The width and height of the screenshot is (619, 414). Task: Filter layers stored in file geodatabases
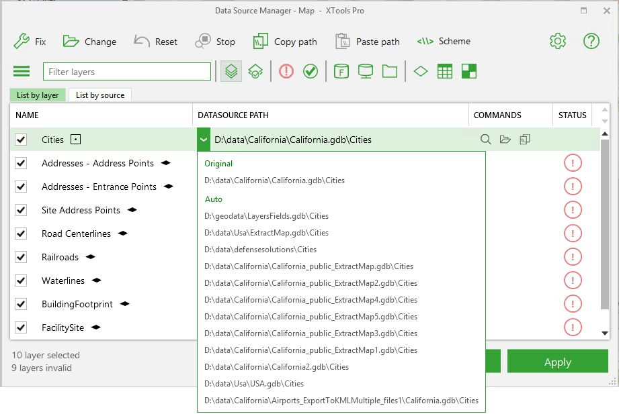pos(341,71)
